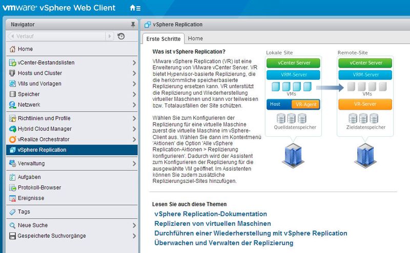Select vSphere Replication in Navigator
410x253 pixels.
pos(72,150)
